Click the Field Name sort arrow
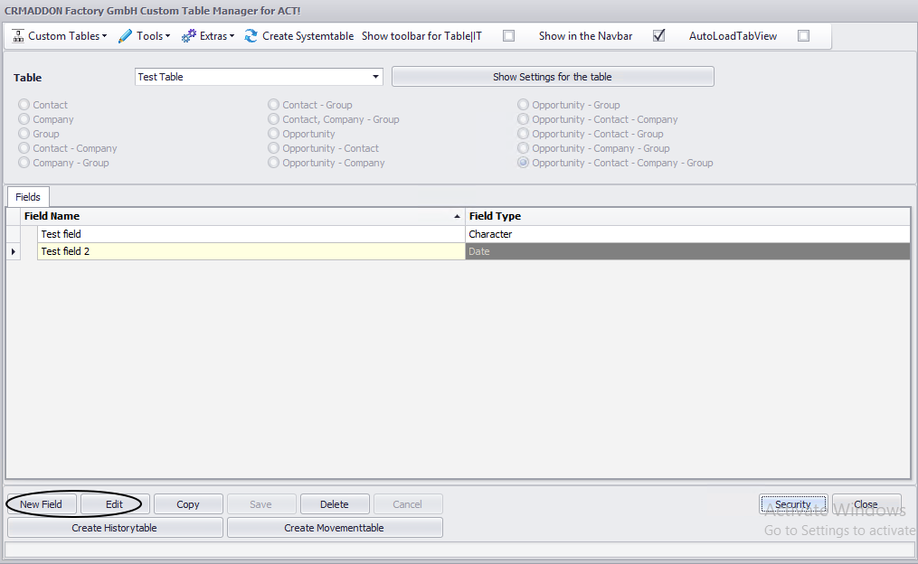 coord(458,217)
